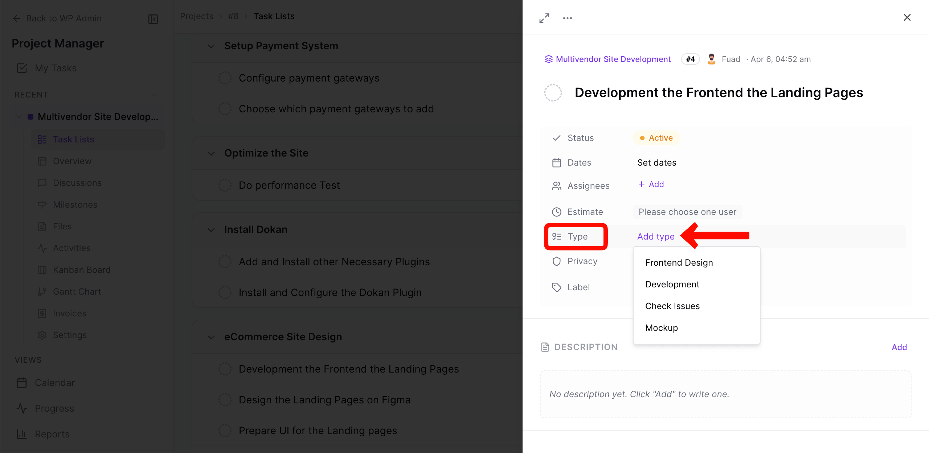Open the Reports view
Image resolution: width=929 pixels, height=453 pixels.
point(52,434)
